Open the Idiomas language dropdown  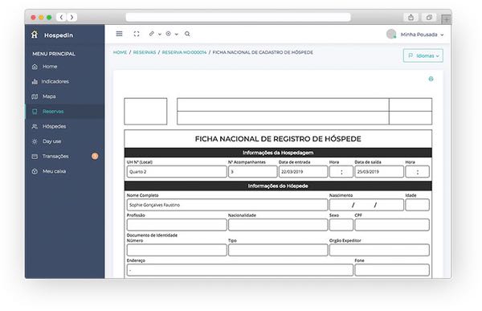pos(423,55)
